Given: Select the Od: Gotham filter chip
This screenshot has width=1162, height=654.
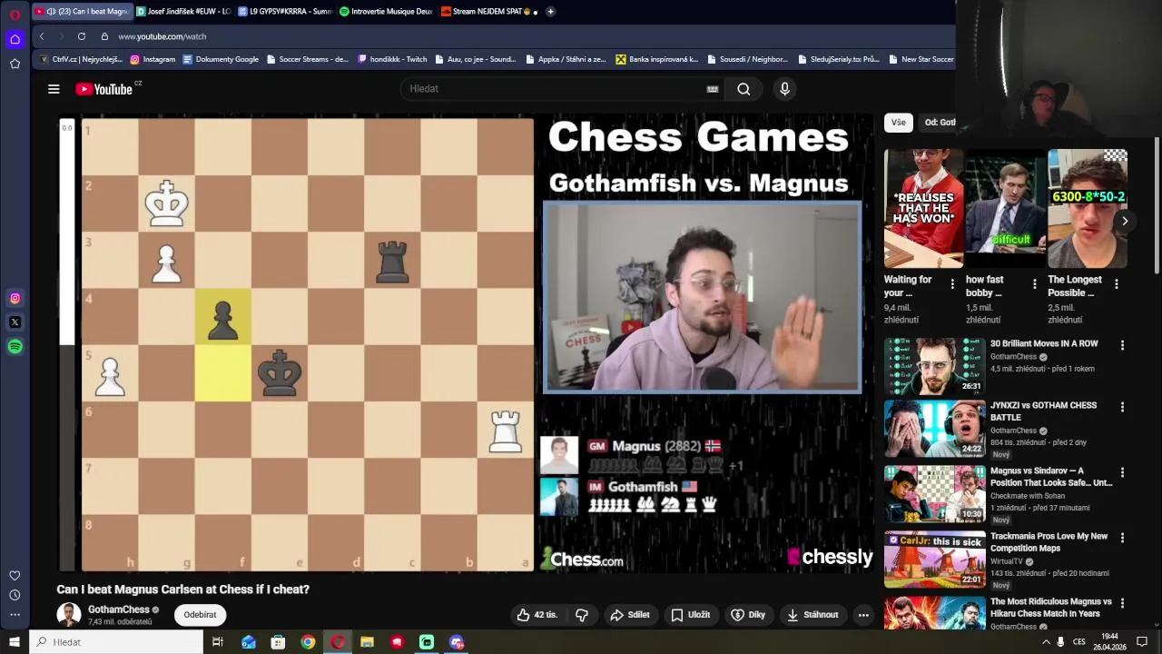Looking at the screenshot, I should click(940, 123).
